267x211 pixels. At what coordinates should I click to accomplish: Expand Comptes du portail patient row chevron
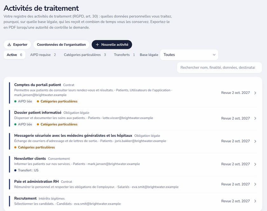coord(255,93)
